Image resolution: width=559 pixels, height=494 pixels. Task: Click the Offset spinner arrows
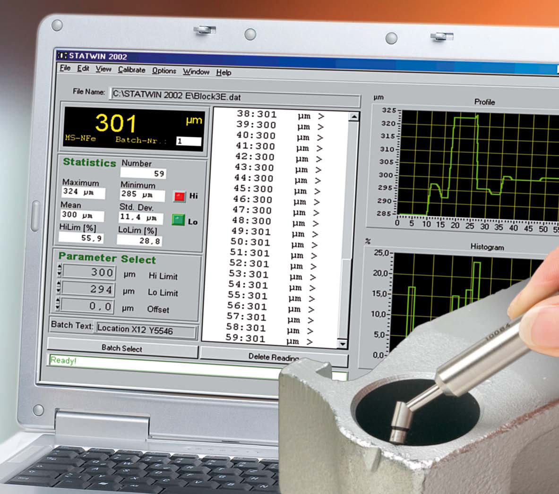(58, 304)
